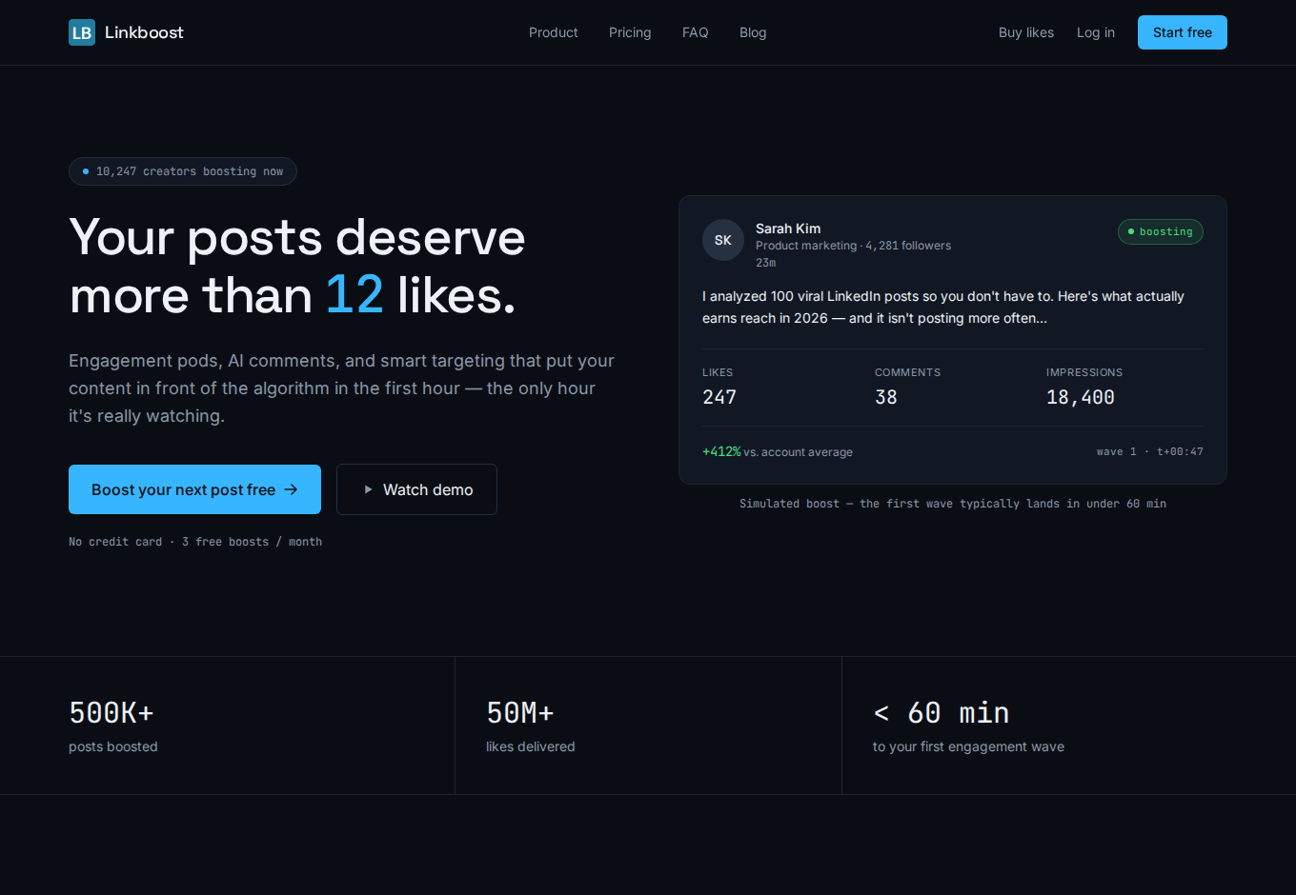Click the Linkboost brand name
1296x895 pixels.
[x=144, y=32]
